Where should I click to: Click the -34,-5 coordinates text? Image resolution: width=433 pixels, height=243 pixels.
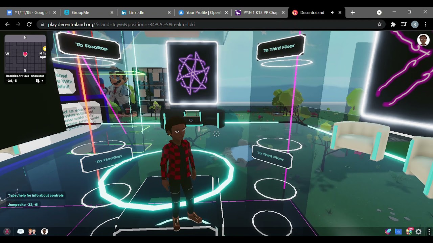click(x=12, y=81)
